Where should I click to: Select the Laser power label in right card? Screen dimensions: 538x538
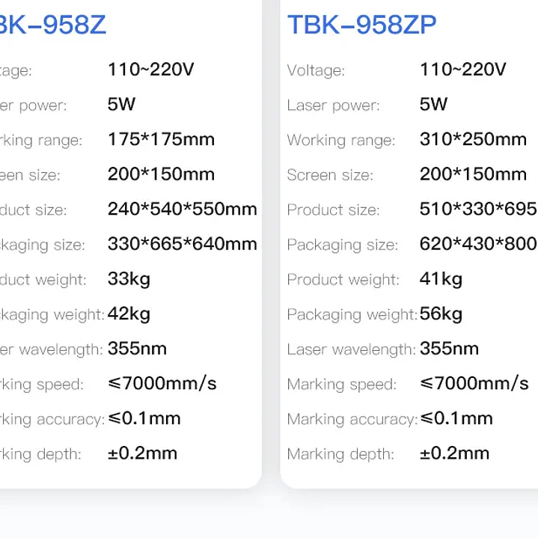tap(334, 106)
